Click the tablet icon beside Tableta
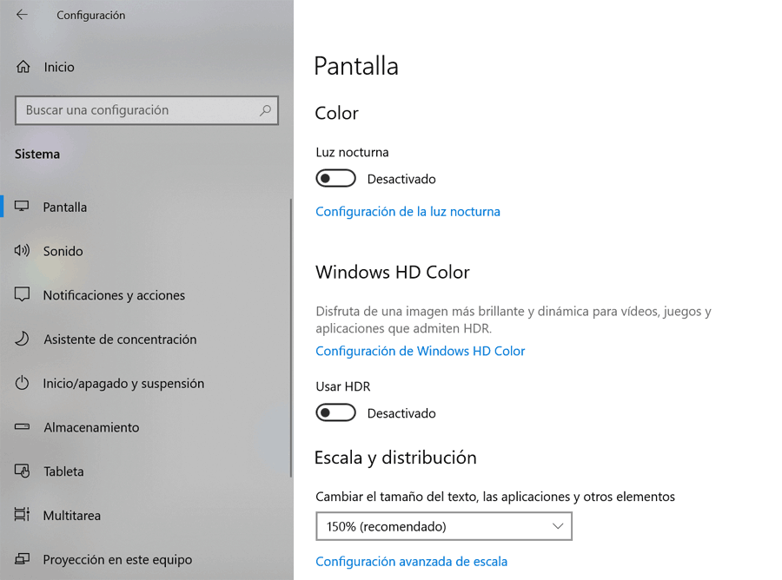The image size is (782, 580). [22, 471]
